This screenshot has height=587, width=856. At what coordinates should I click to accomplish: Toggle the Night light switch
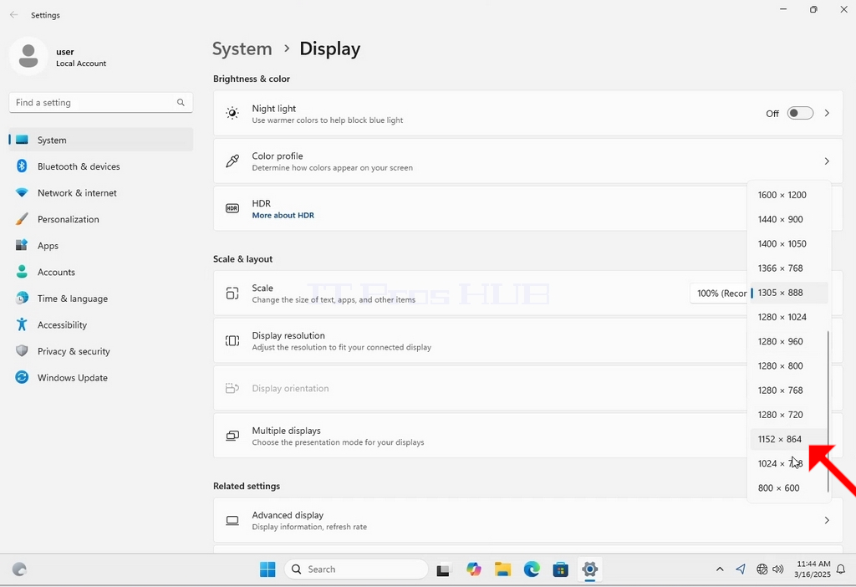(800, 113)
